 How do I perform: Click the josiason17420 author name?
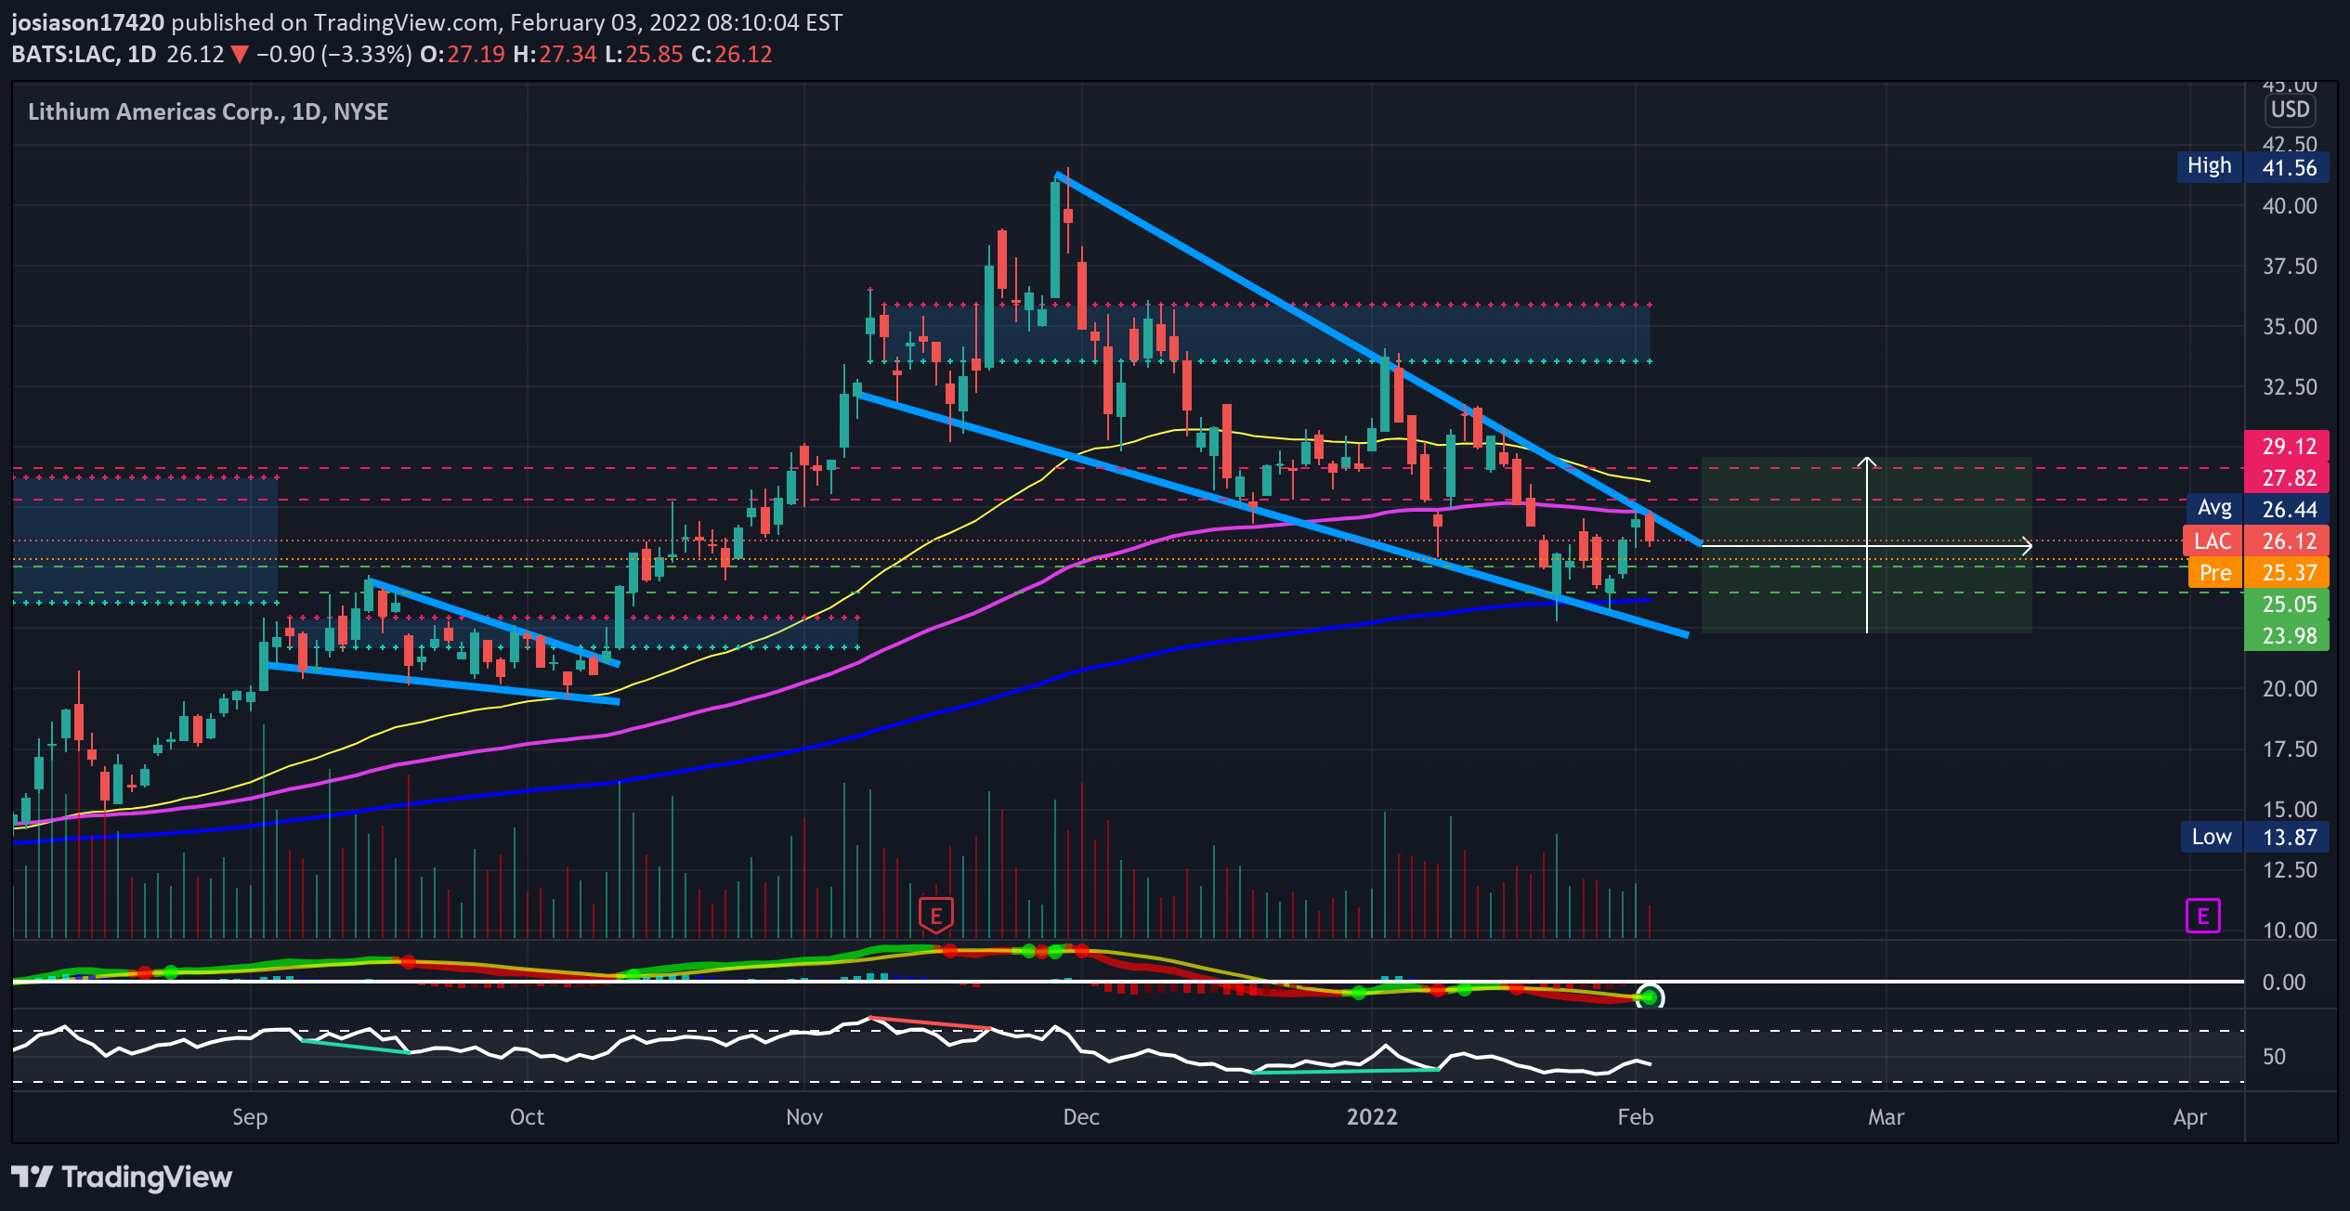87,22
